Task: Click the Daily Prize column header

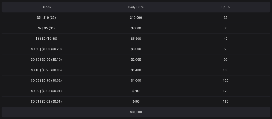Action: tap(136, 7)
